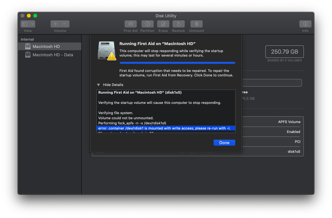Select Macintosh HD - Data volume
The width and height of the screenshot is (332, 218).
click(x=50, y=55)
